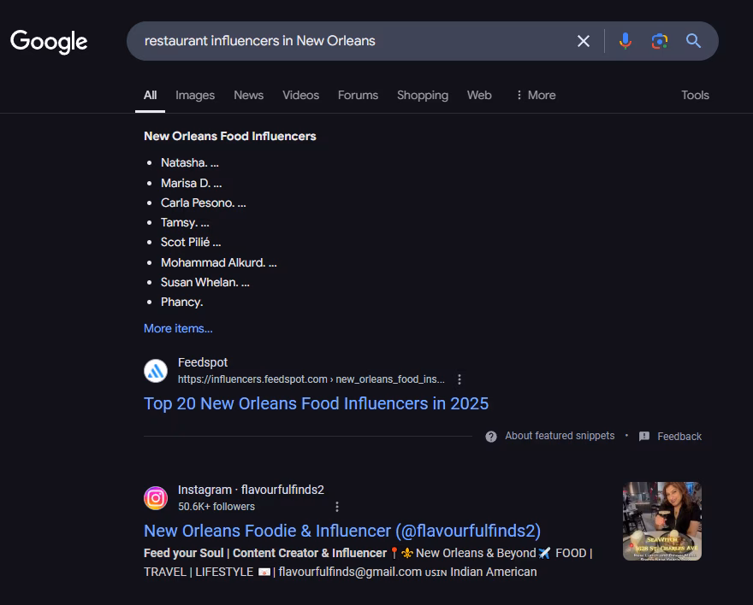Open the News results tab

[248, 95]
